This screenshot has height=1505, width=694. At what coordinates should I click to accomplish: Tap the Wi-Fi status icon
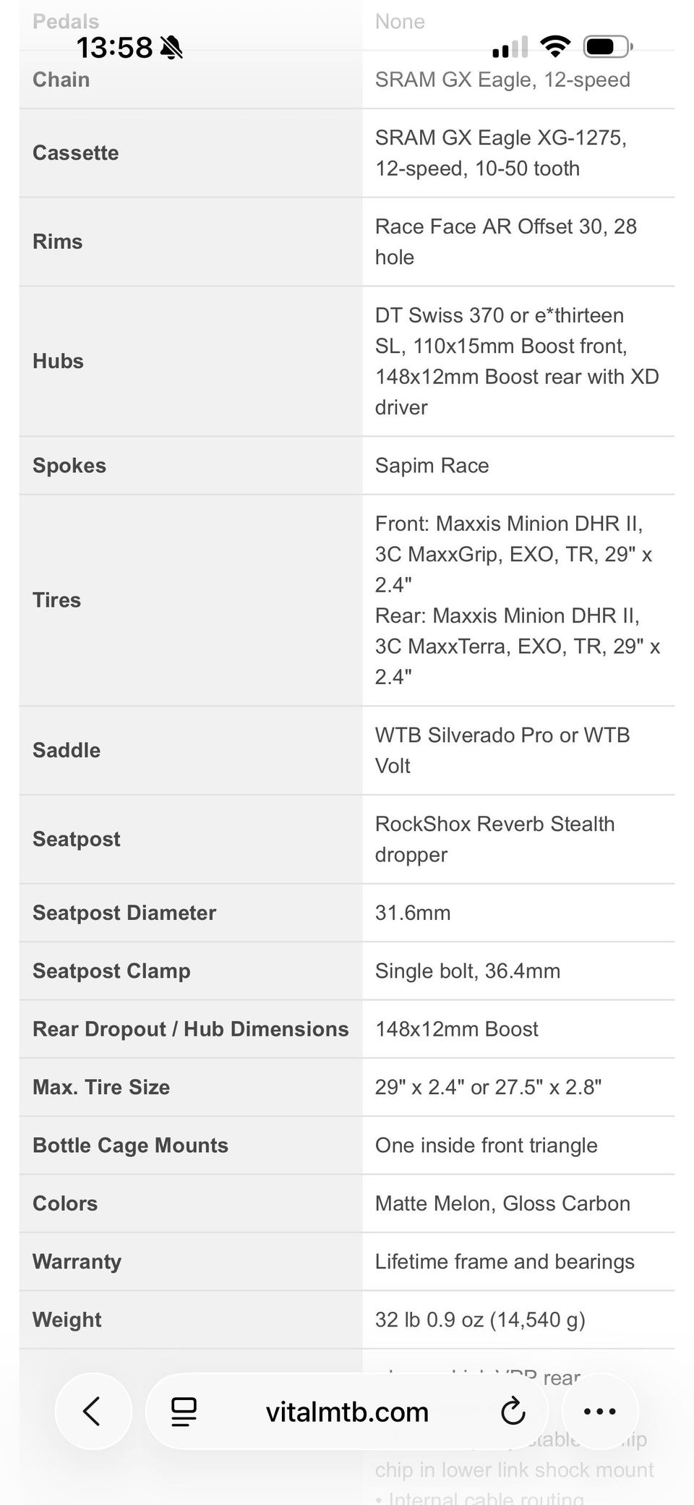(x=555, y=47)
